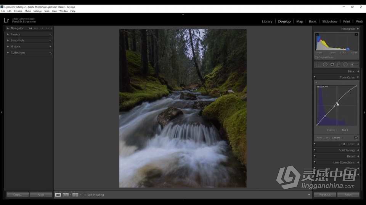Open the File menu
Screen dimensions: 366x205
click(3, 11)
